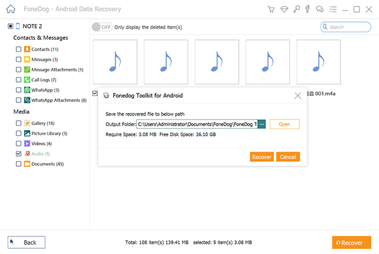Click the Output Folder path field

tap(197, 124)
